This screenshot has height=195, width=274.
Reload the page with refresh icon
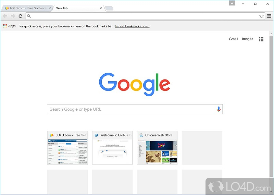[21, 16]
